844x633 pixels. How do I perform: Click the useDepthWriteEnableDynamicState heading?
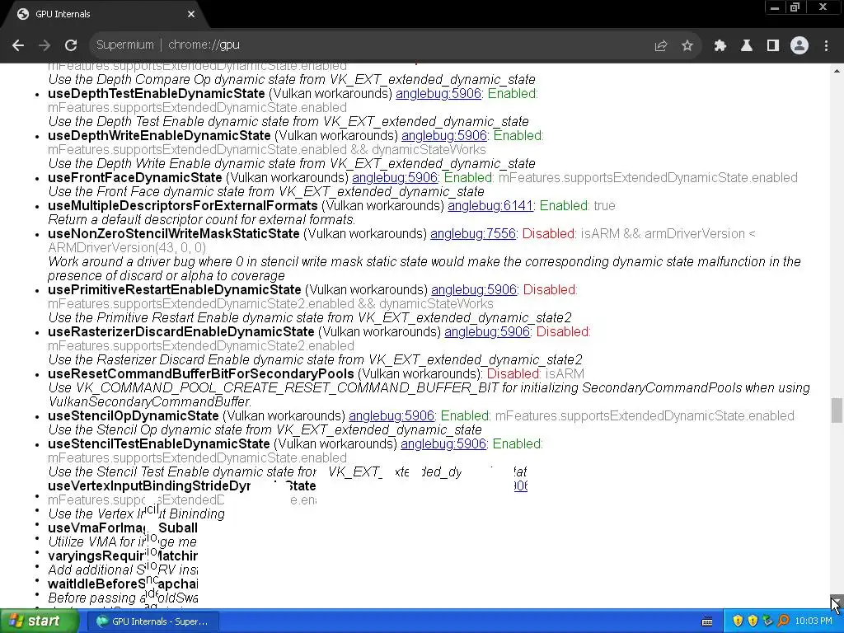click(159, 136)
